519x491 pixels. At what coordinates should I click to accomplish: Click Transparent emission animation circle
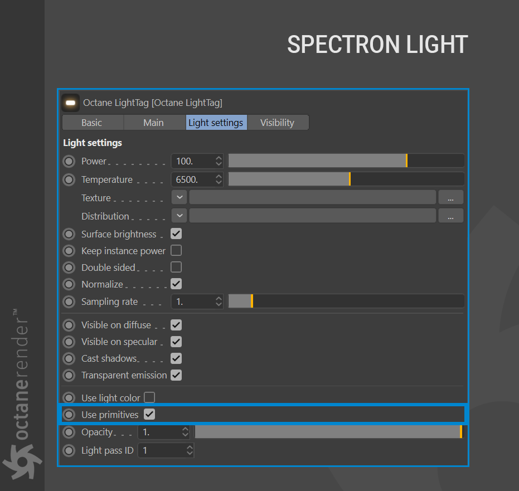69,375
